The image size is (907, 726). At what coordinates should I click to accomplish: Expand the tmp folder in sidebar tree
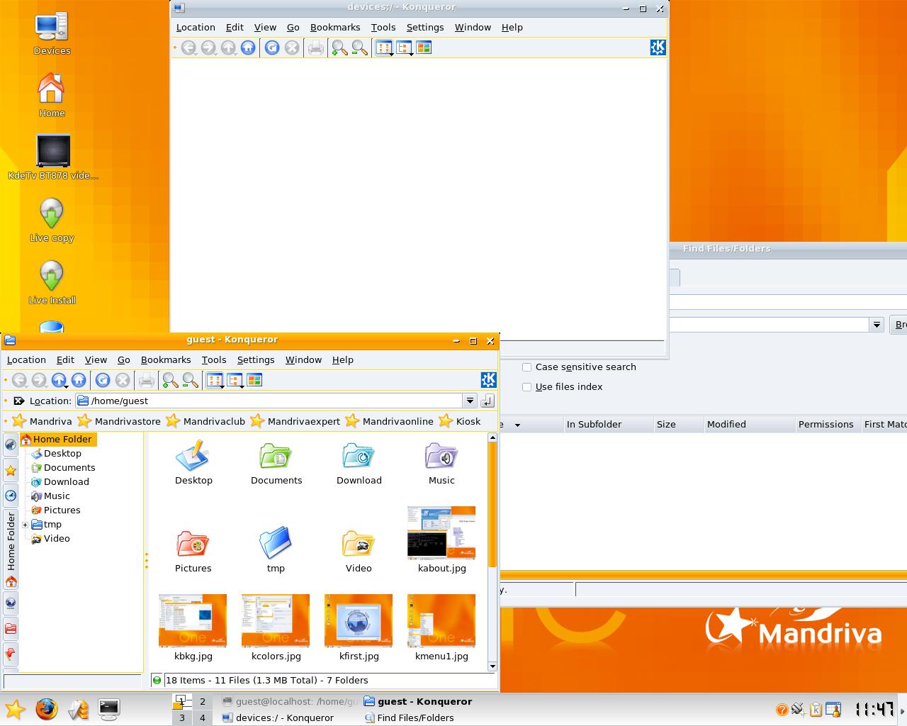click(26, 525)
